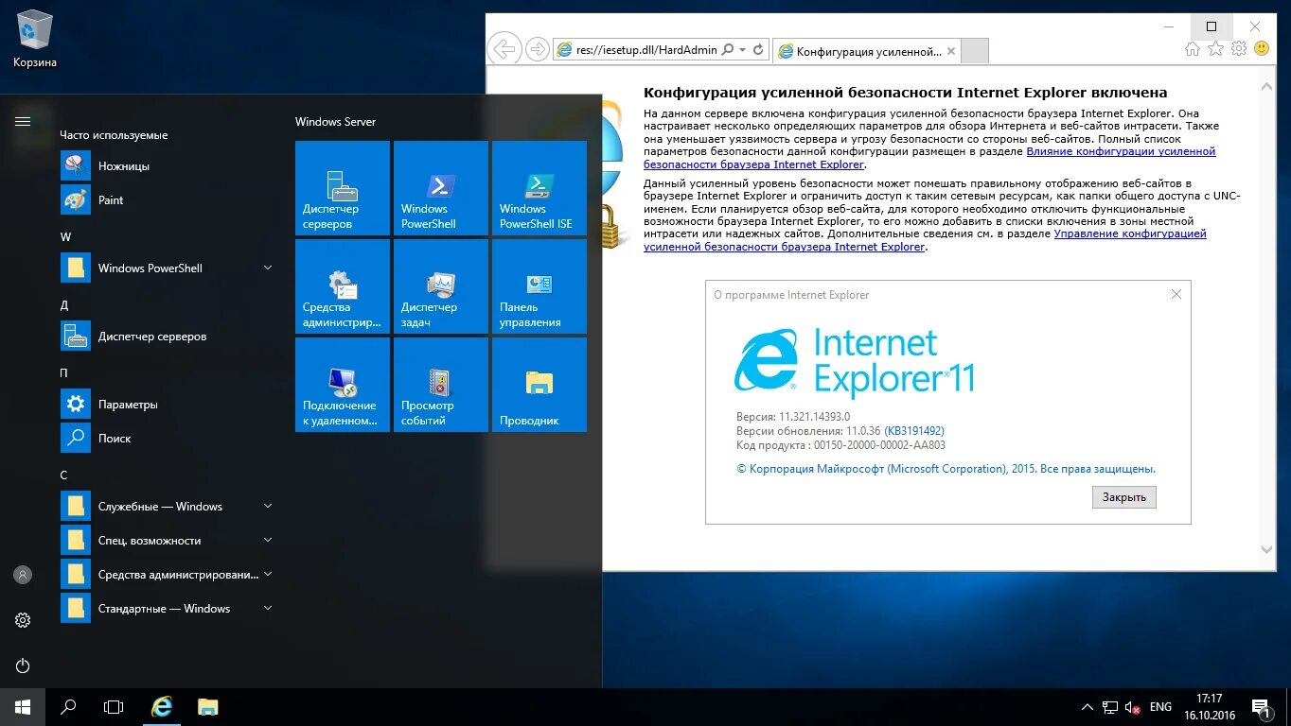Open IE favorites star
Viewport: 1291px width, 726px height.
[1215, 48]
